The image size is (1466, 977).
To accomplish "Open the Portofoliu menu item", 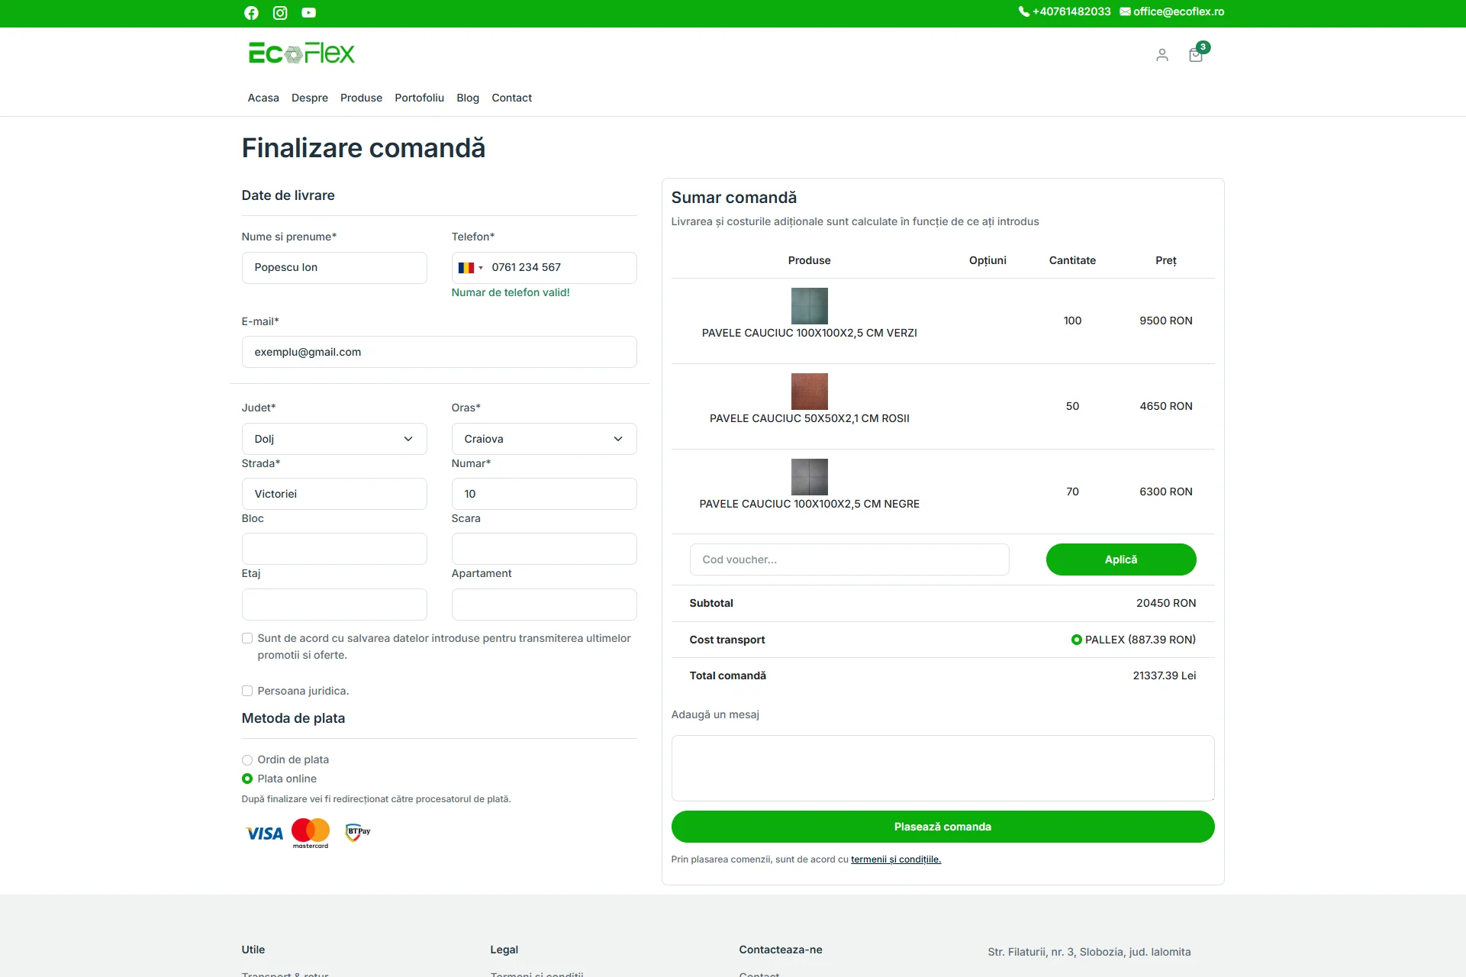I will (x=419, y=98).
